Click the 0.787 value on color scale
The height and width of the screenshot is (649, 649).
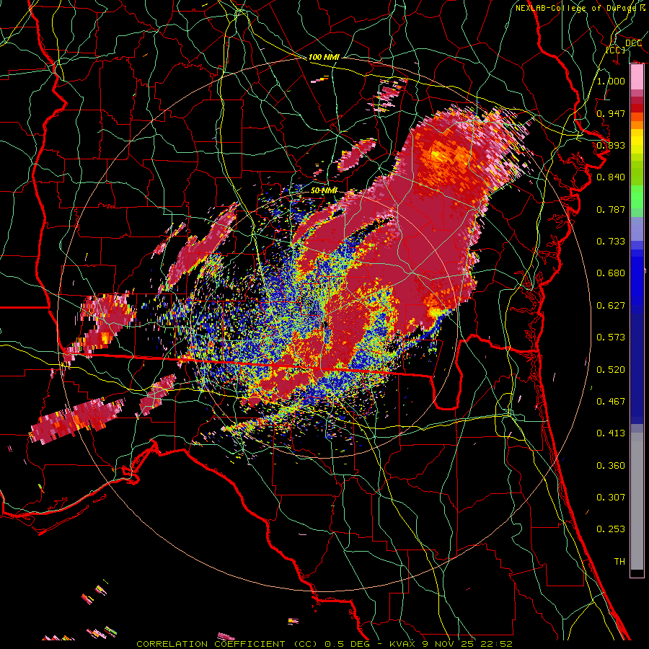(x=611, y=209)
